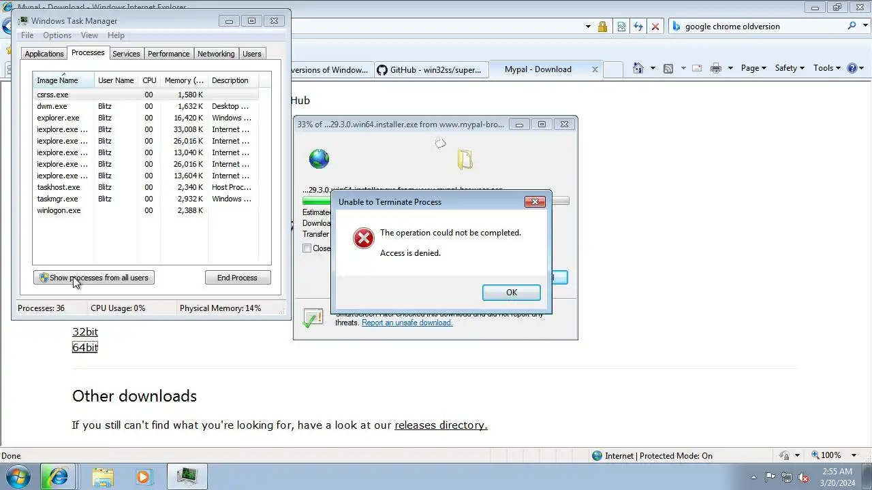The width and height of the screenshot is (872, 490).
Task: Click the Refresh icon in the address bar
Action: pos(638,27)
